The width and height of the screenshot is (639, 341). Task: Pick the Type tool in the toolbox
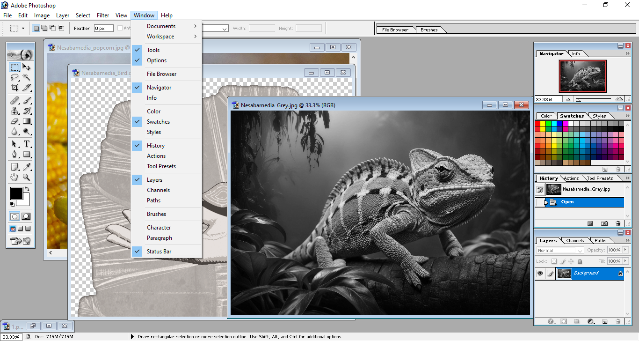[27, 144]
